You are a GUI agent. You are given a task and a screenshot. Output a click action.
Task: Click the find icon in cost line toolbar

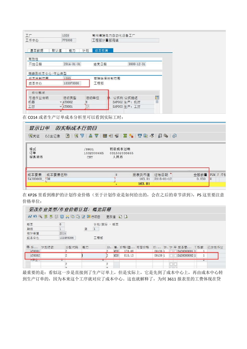pos(76,136)
